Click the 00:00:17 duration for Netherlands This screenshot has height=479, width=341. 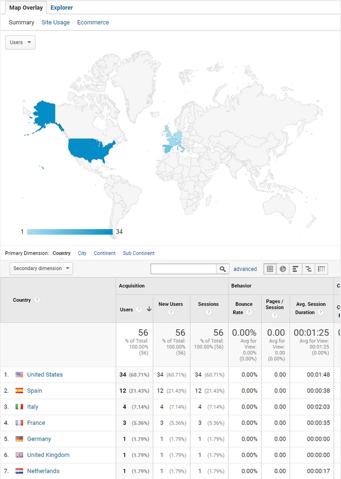coord(318,471)
